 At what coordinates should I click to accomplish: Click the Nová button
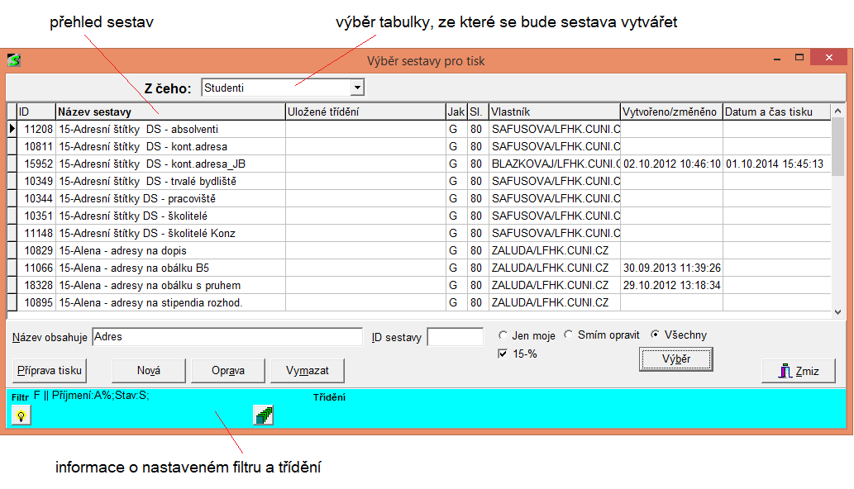pos(149,371)
